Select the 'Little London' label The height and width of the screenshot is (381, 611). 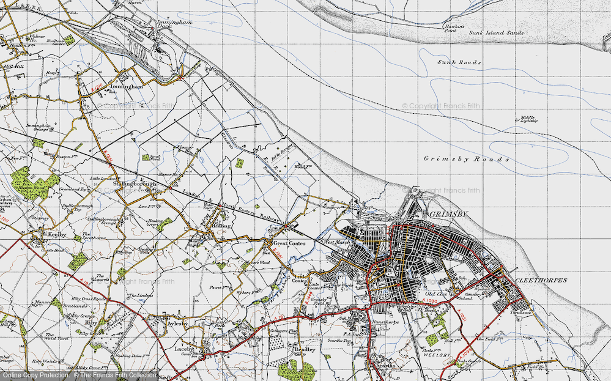103,178
